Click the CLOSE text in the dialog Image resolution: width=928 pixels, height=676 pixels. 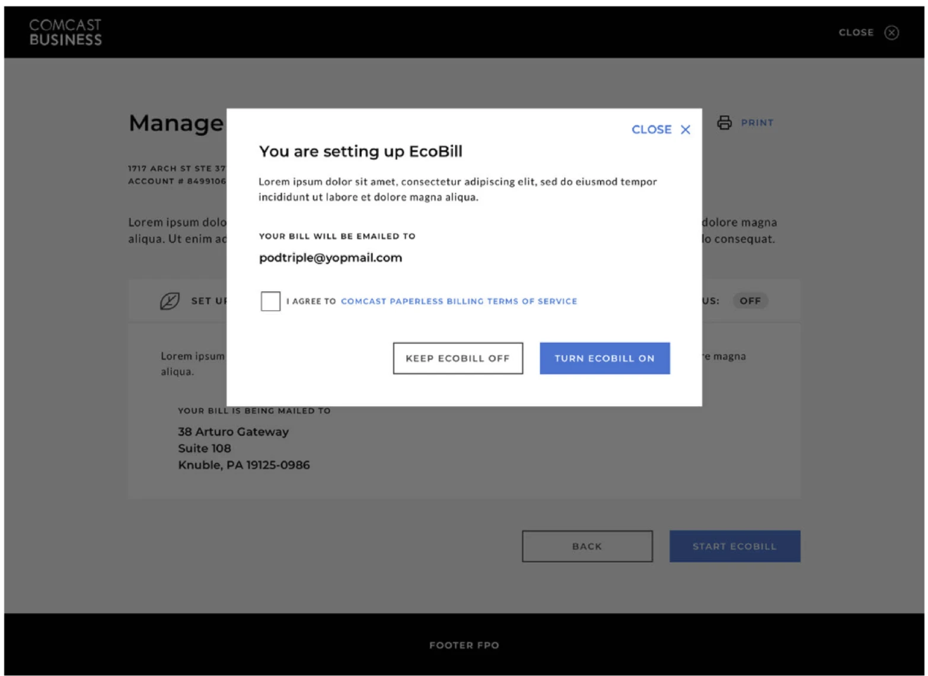(650, 129)
